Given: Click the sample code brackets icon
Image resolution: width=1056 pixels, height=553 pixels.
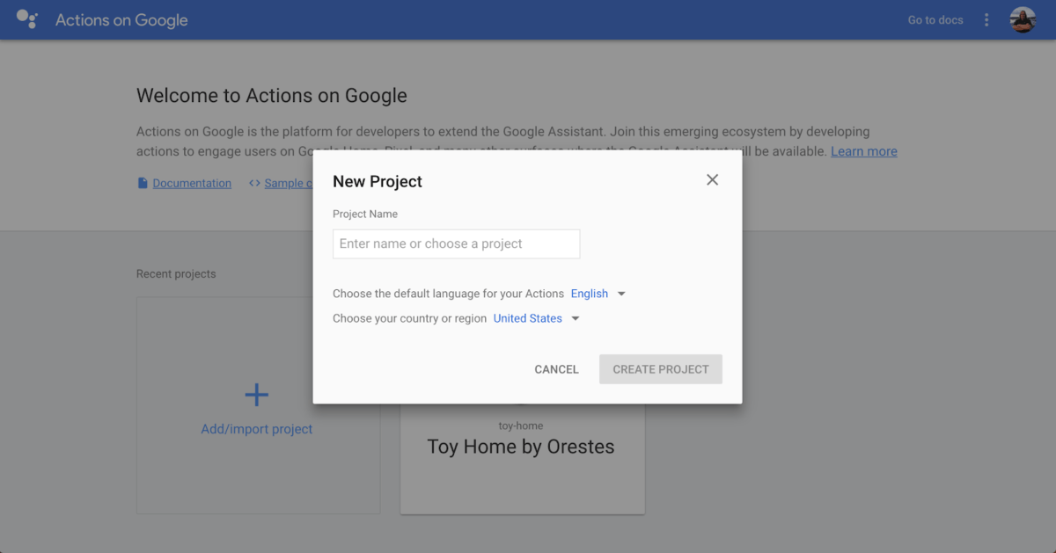Looking at the screenshot, I should (254, 184).
